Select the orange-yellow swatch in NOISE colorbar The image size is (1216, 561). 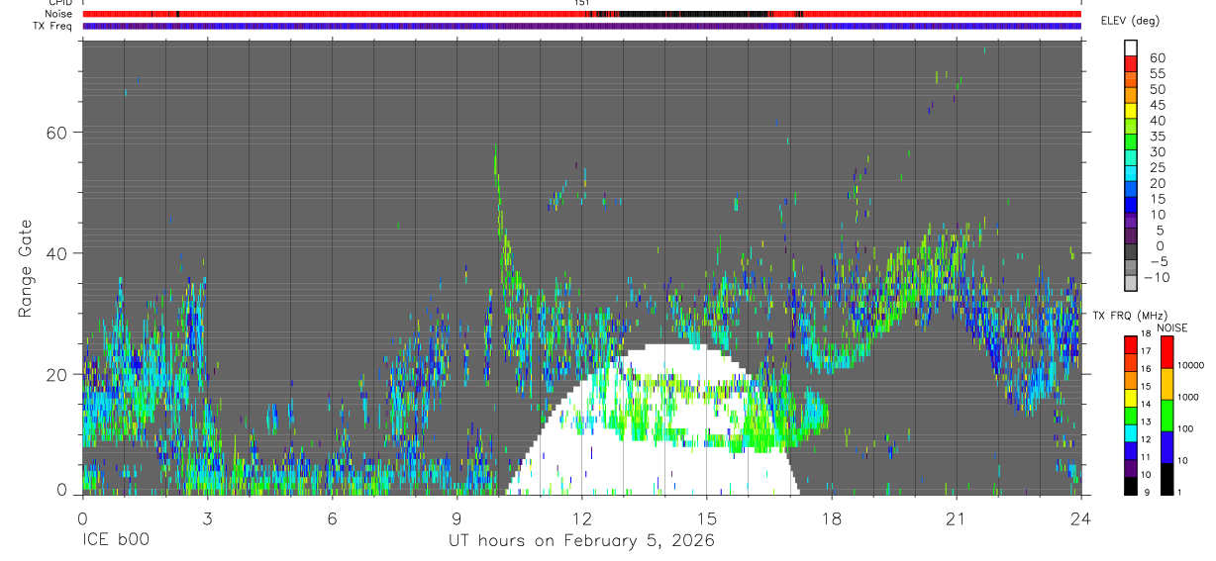[x=1166, y=384]
